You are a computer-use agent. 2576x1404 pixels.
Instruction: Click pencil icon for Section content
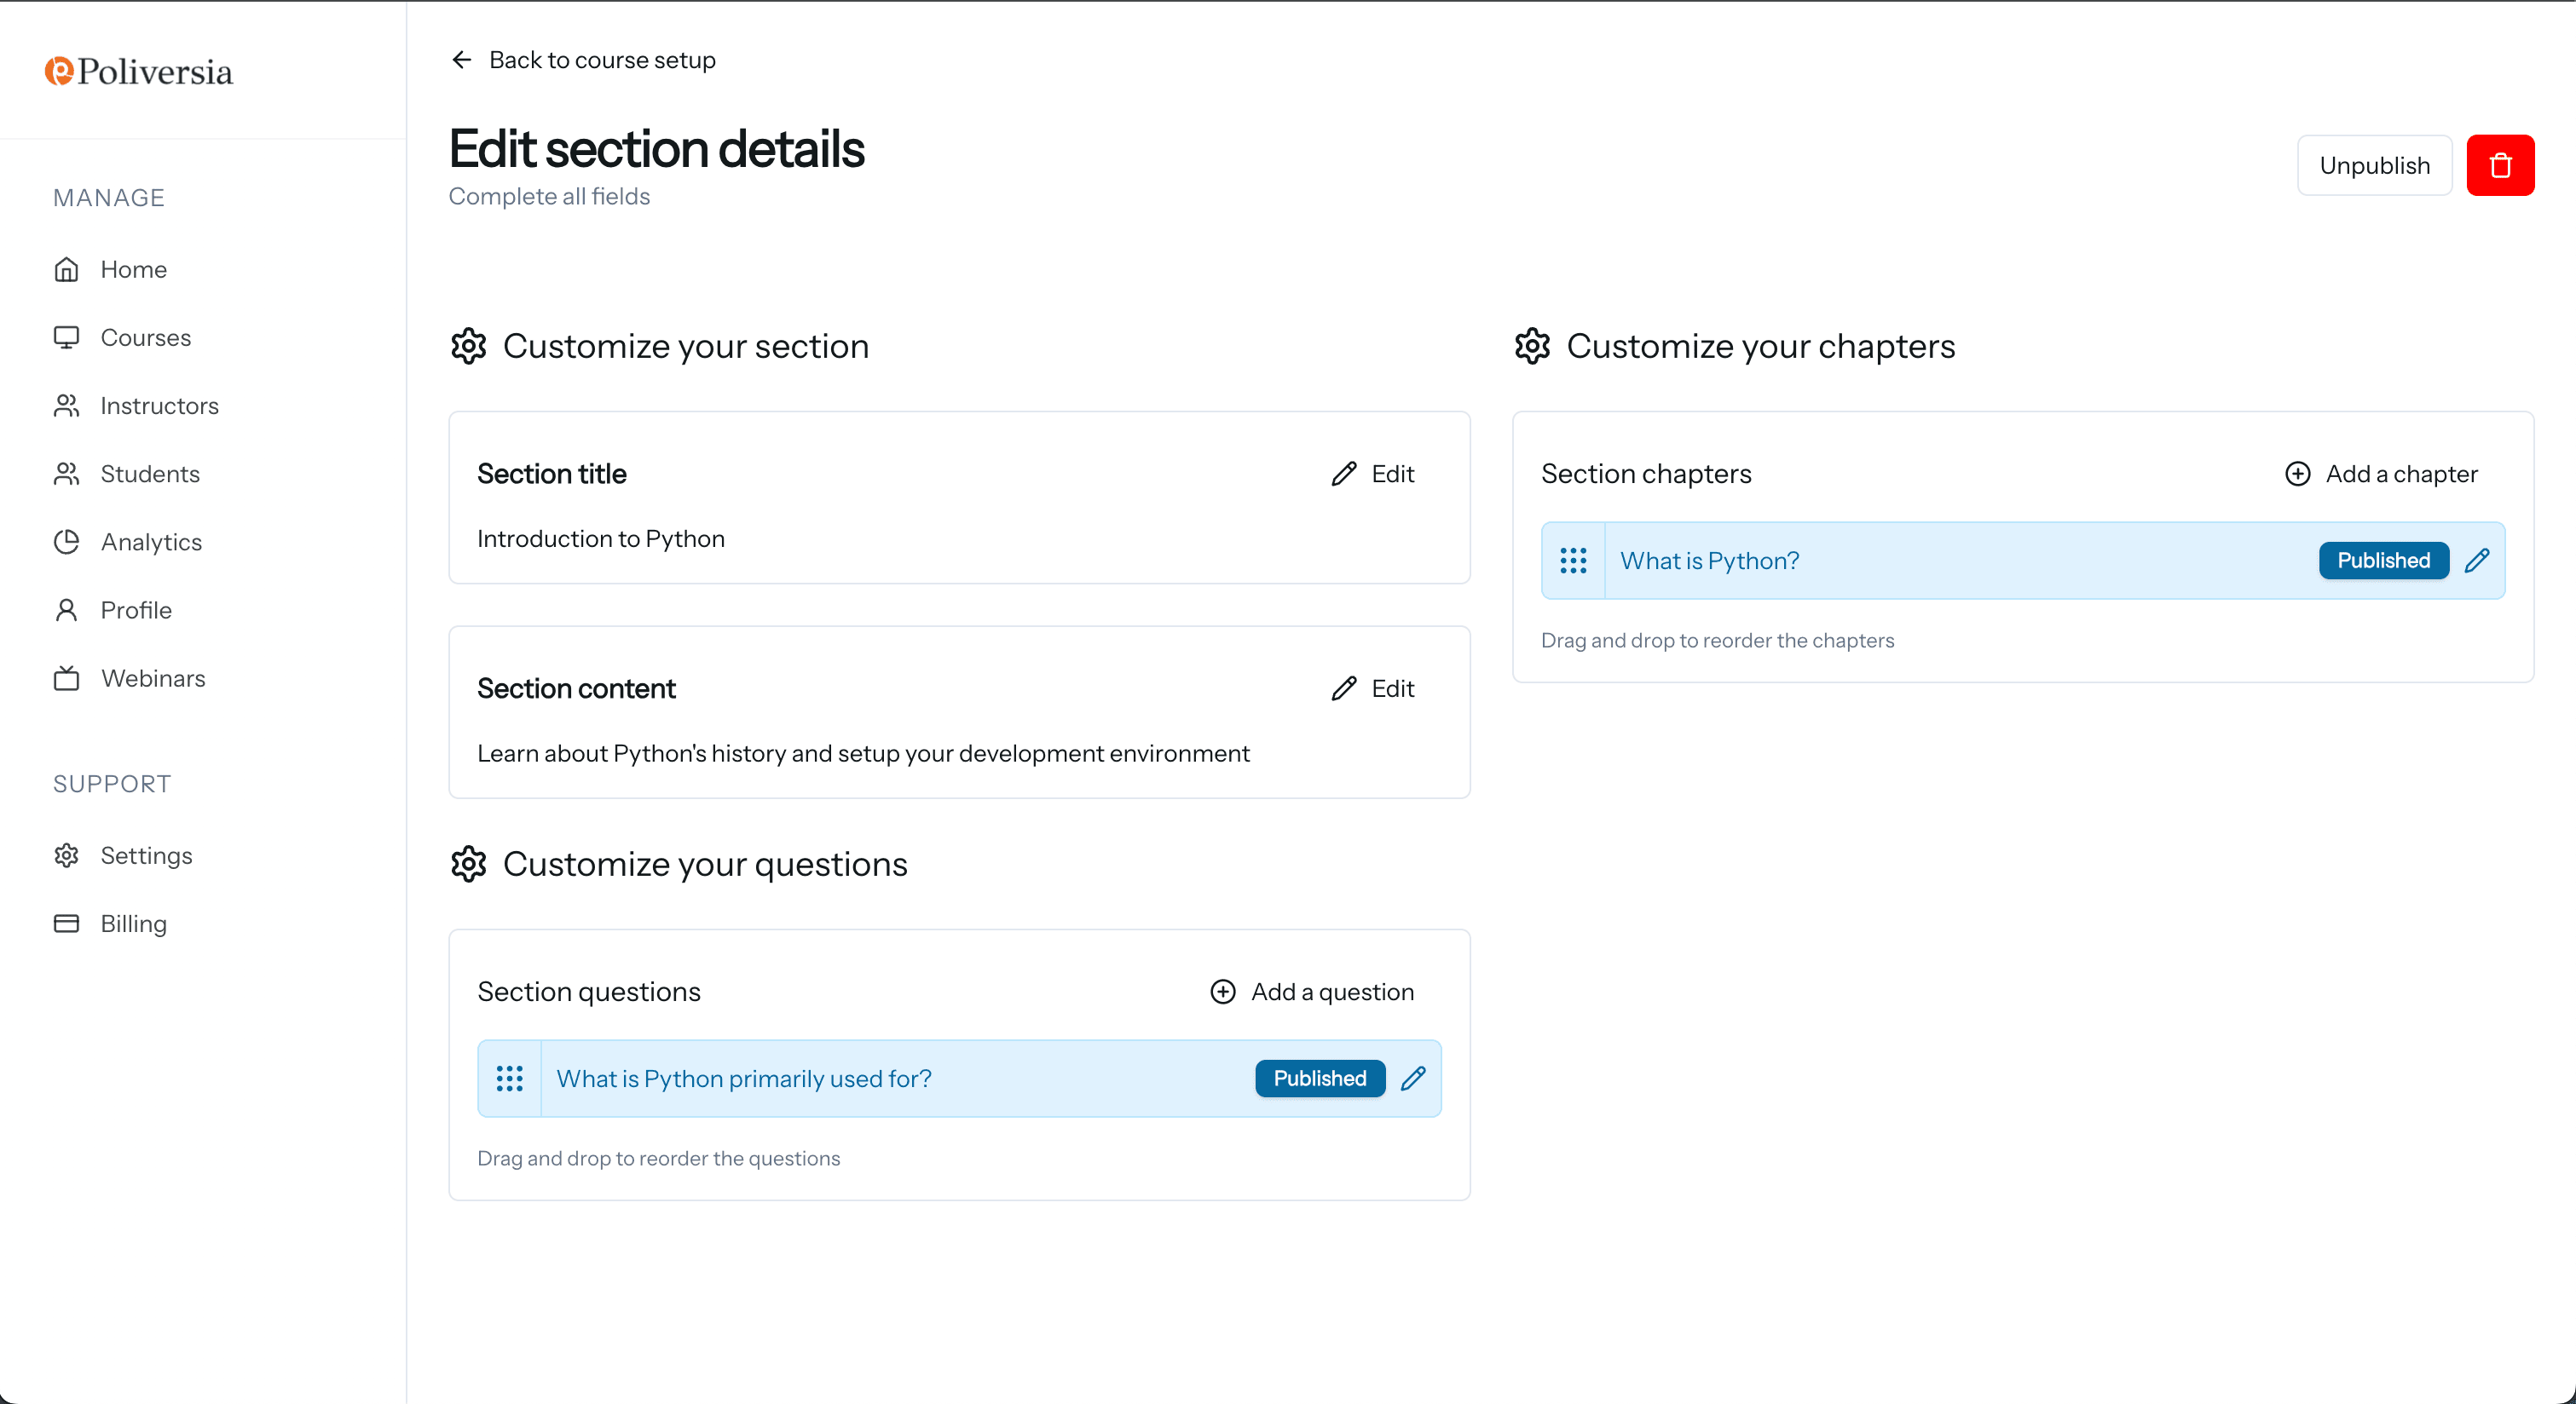(1344, 688)
